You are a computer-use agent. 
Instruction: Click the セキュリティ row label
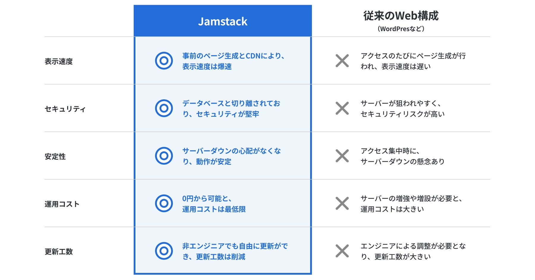(65, 109)
